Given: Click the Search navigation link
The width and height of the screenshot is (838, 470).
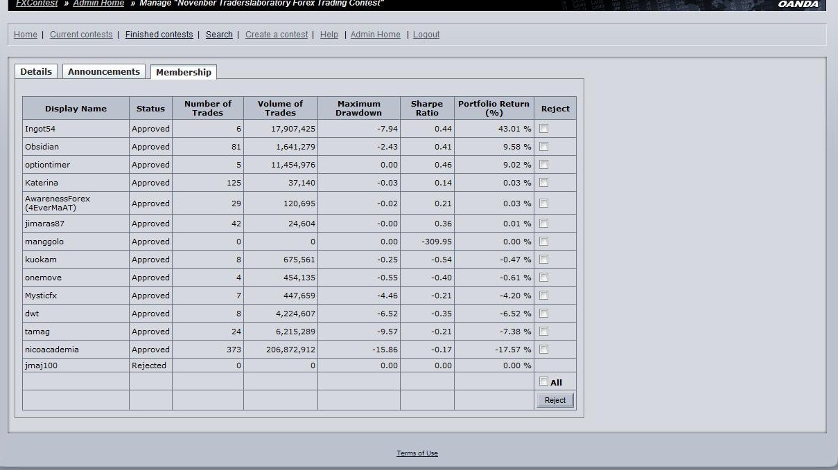Looking at the screenshot, I should coord(219,35).
